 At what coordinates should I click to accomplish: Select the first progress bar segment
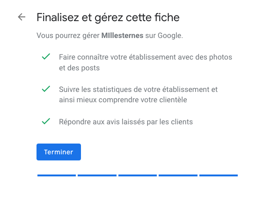[x=57, y=175]
